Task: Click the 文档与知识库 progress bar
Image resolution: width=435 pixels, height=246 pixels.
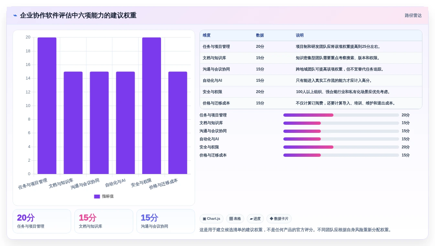Action: [x=341, y=123]
